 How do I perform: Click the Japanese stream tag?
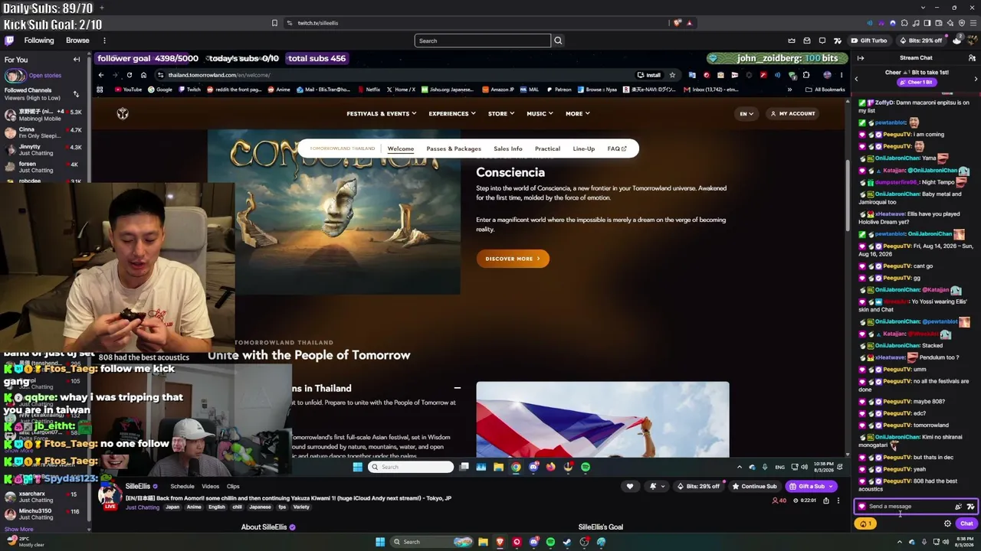(x=260, y=507)
